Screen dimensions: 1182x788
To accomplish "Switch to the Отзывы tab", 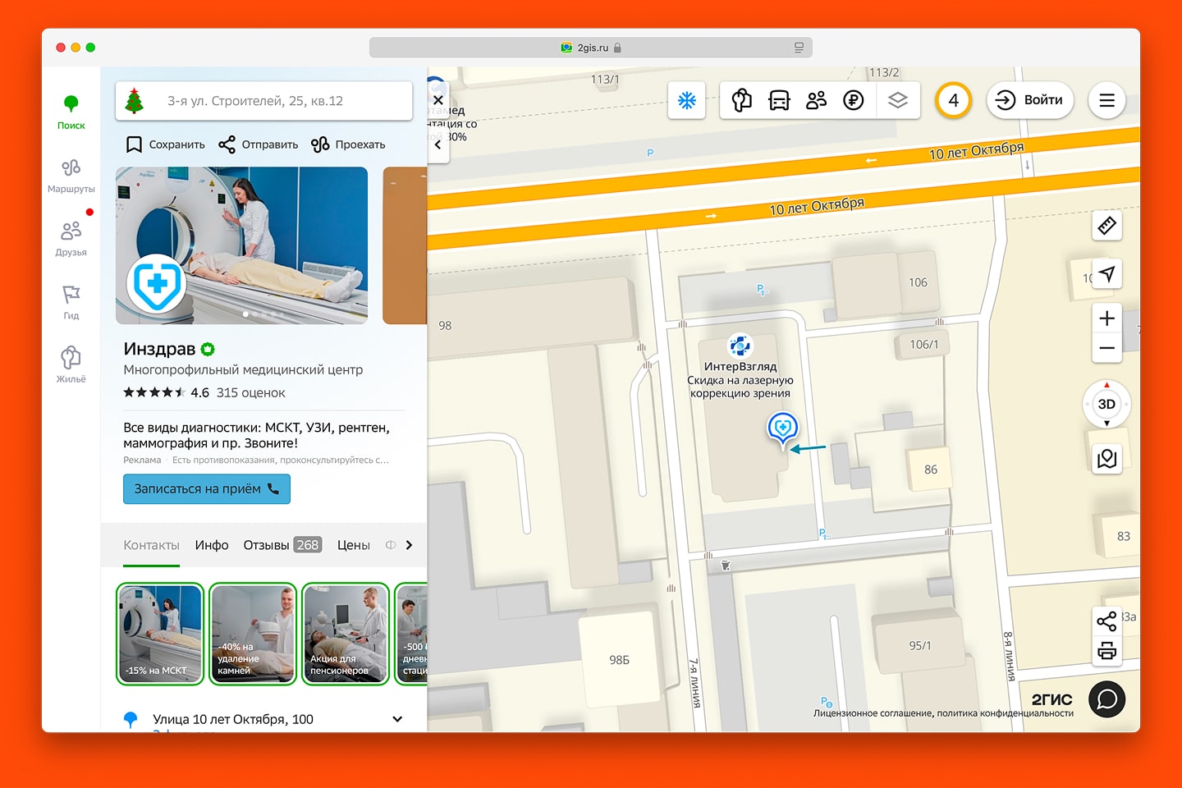I will pos(282,545).
